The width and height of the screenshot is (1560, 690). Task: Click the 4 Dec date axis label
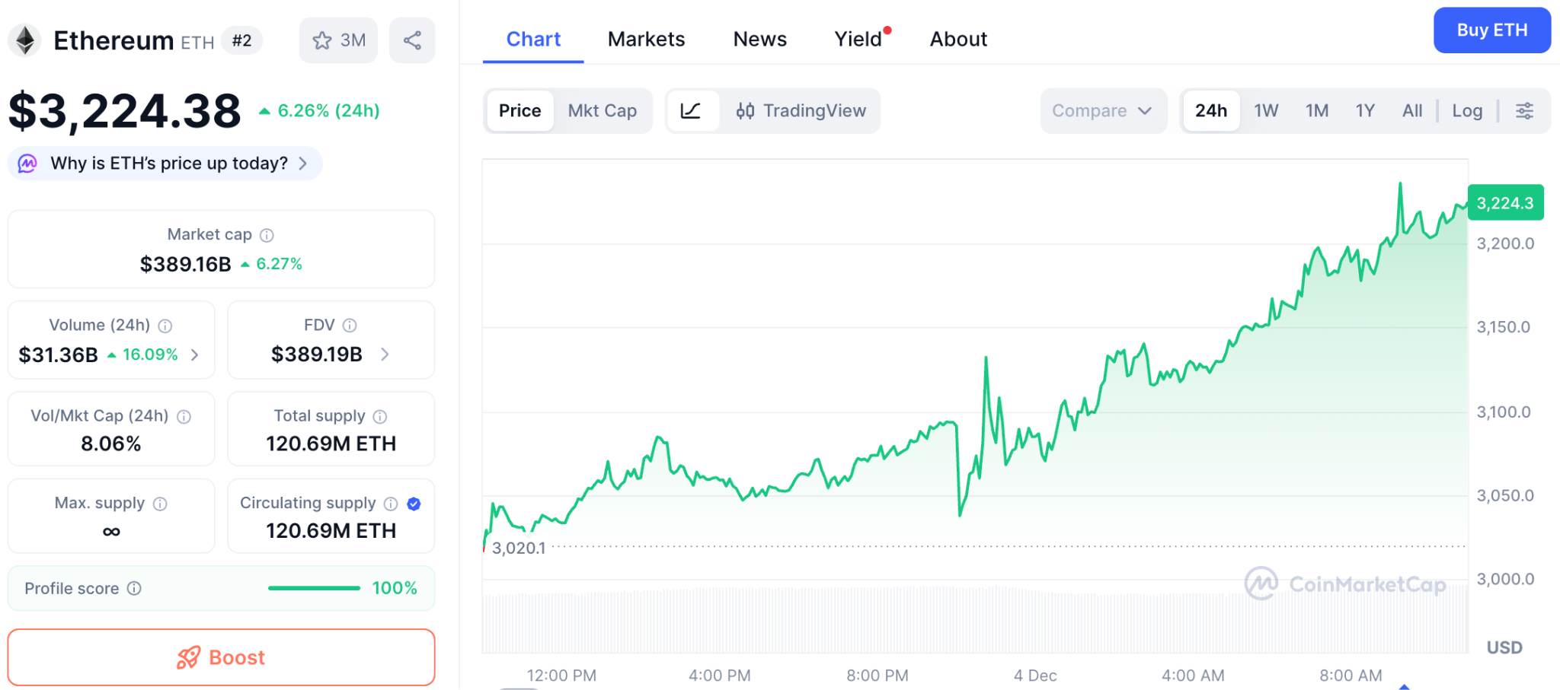point(1035,676)
